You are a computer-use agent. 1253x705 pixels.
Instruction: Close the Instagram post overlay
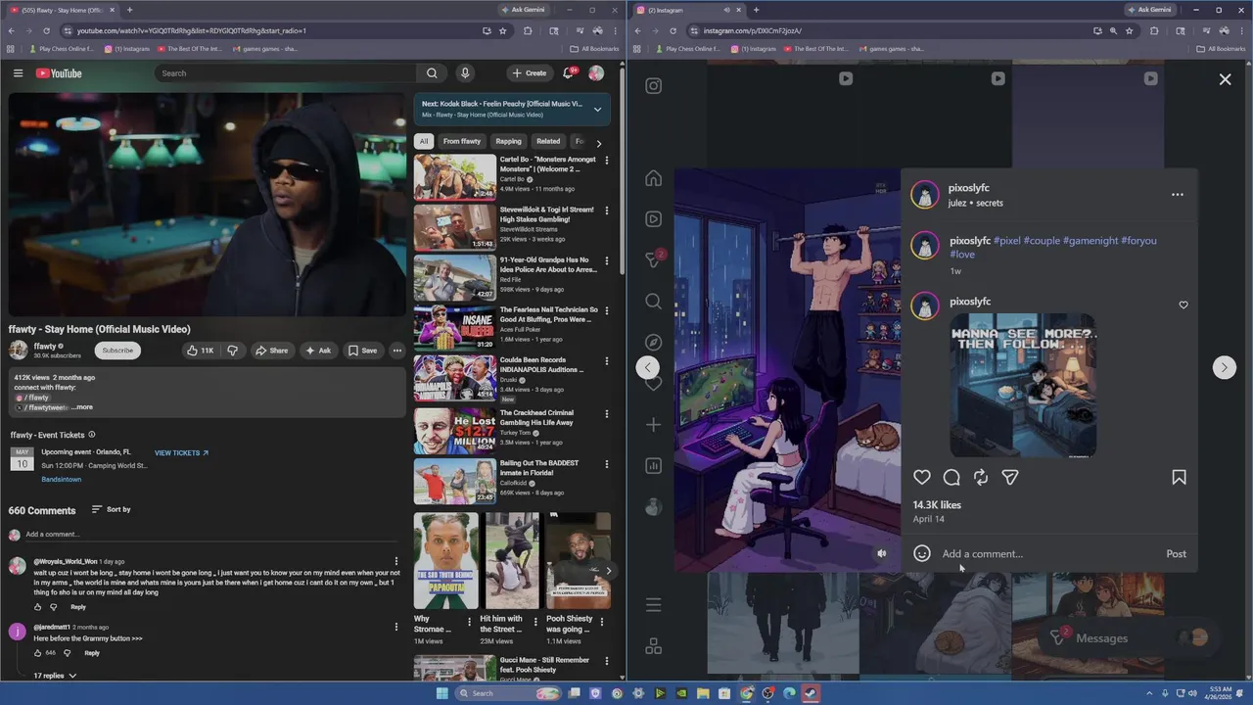[x=1225, y=79]
